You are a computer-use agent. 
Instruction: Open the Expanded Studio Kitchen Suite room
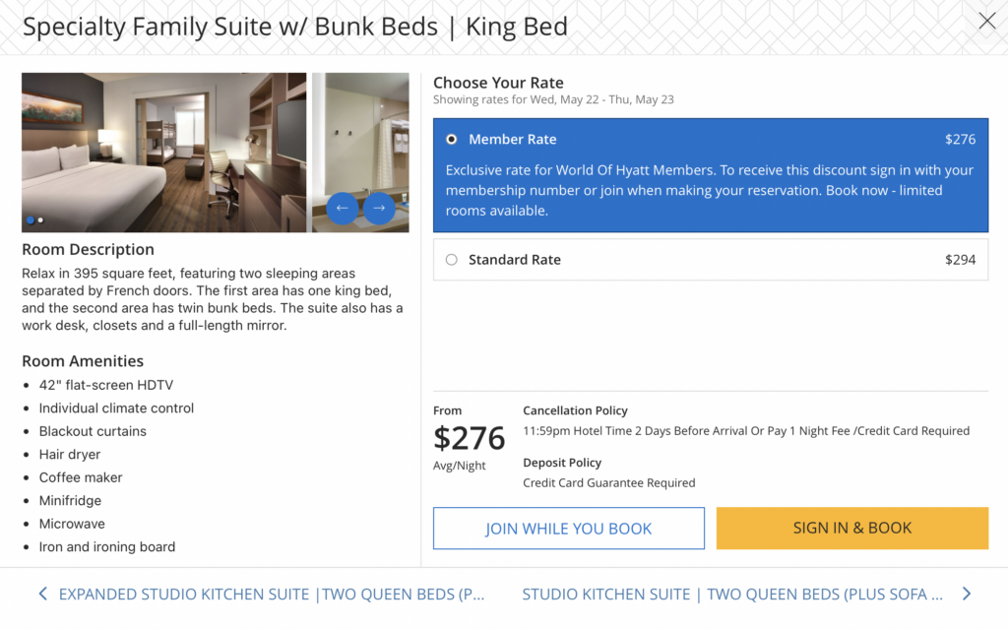[271, 594]
